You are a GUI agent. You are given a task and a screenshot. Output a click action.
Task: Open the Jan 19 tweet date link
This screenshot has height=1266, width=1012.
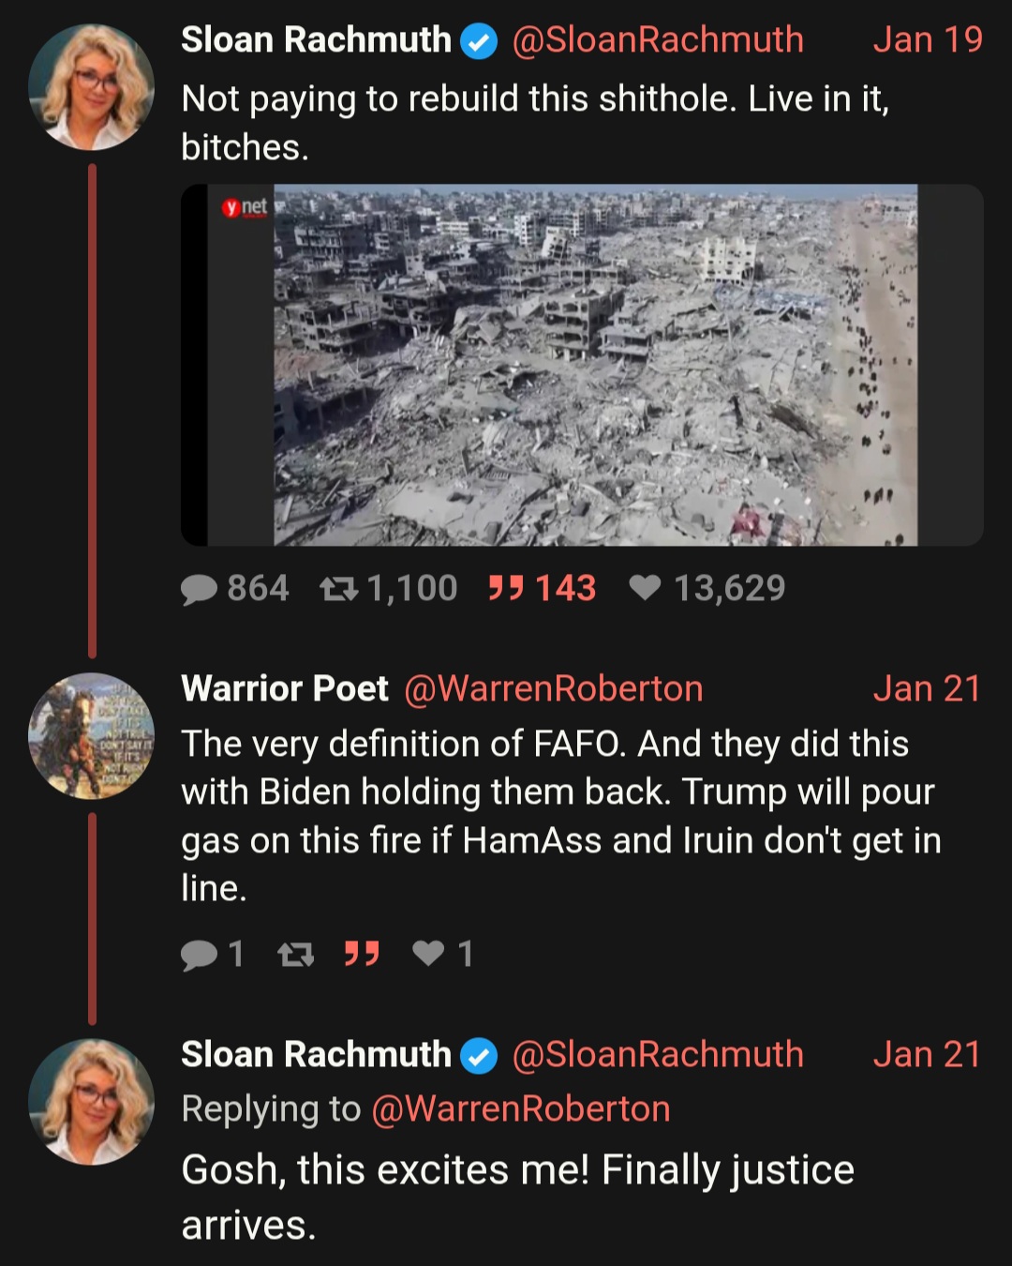coord(928,40)
